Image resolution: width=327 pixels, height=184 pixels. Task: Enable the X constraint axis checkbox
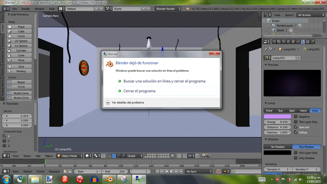click(4, 136)
